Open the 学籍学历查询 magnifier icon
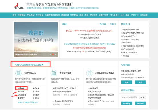The image size is (158, 110). [19, 73]
